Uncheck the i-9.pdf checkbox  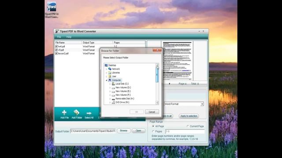pos(56,50)
